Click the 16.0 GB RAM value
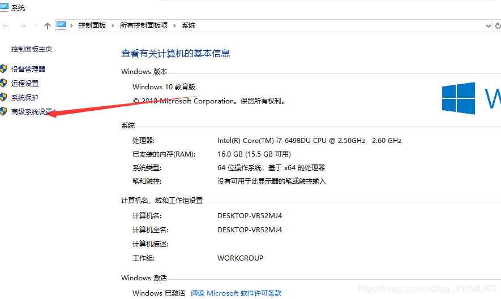 (x=254, y=154)
